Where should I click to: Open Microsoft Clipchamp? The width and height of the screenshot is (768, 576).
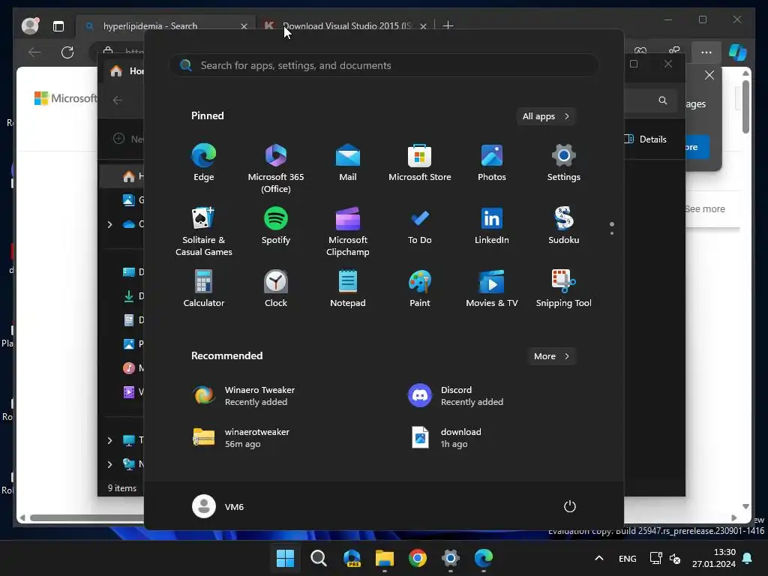pos(348,231)
